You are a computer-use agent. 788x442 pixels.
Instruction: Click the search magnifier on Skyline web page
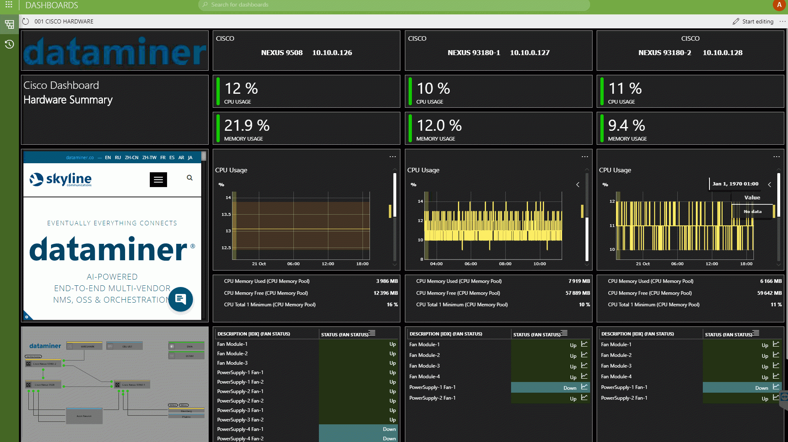coord(190,178)
